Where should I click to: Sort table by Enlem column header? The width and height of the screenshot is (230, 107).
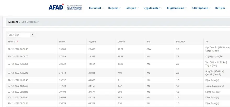click(62, 42)
